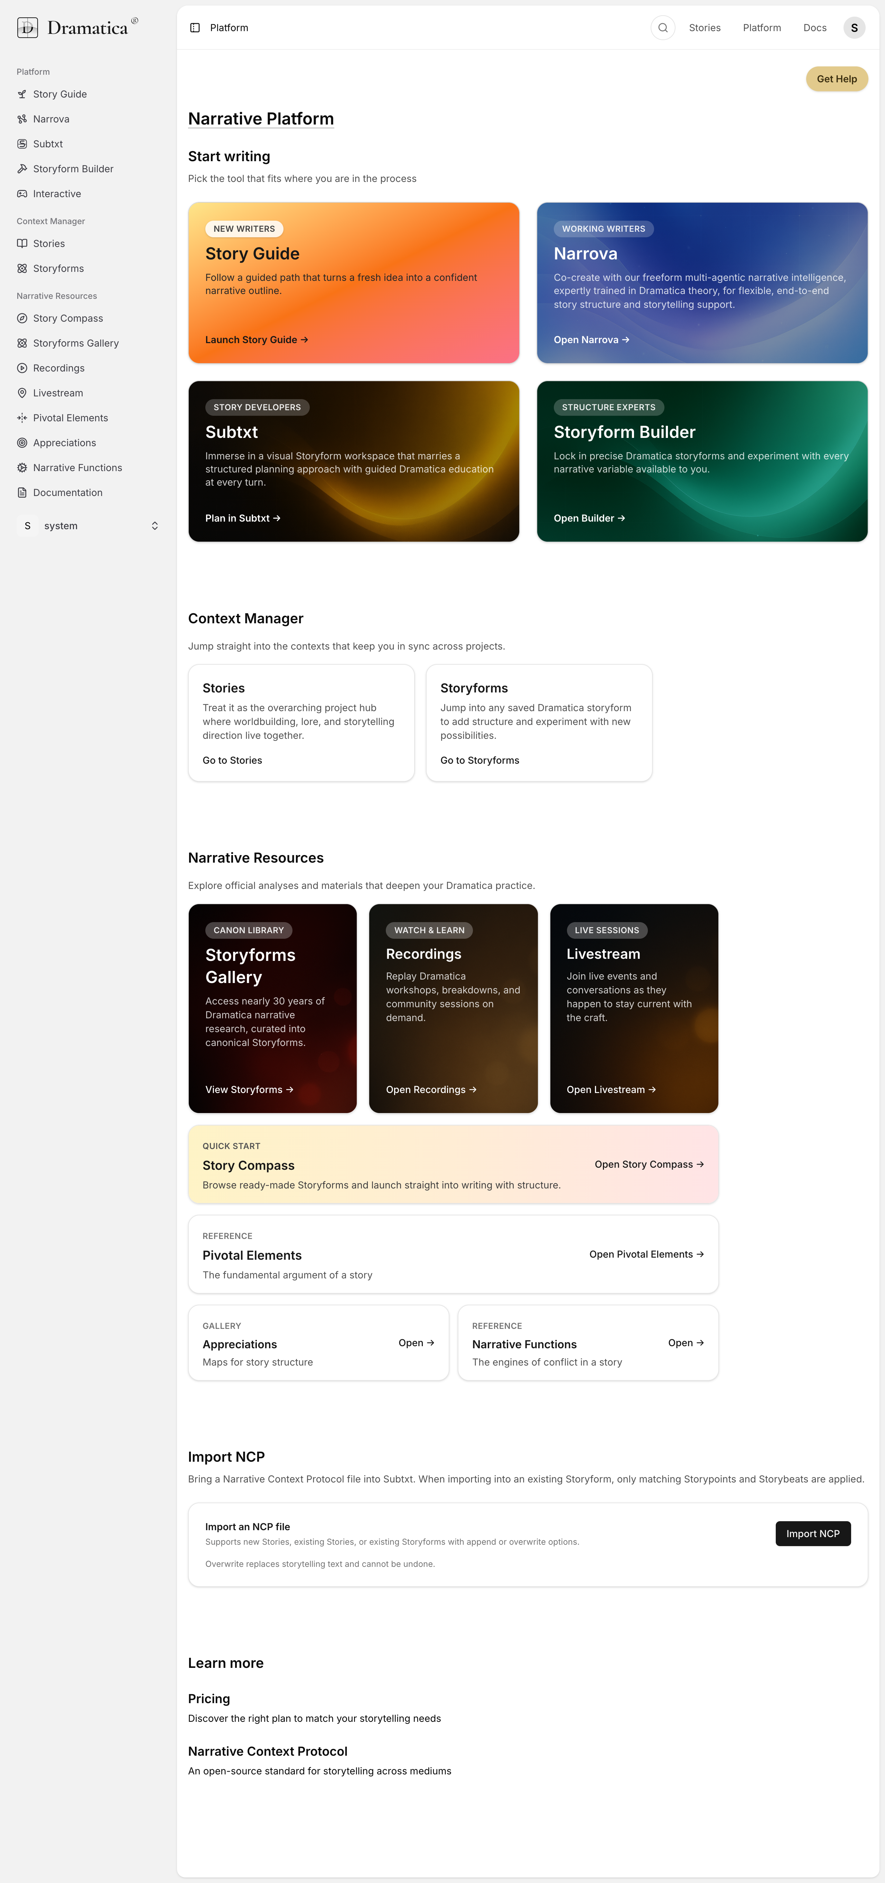Screen dimensions: 885x1883
Task: Click the Subtxt icon in the sidebar
Action: point(22,143)
